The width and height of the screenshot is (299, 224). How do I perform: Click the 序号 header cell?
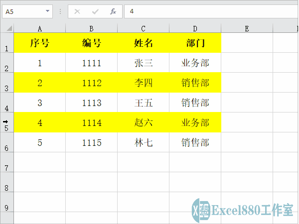(x=40, y=43)
